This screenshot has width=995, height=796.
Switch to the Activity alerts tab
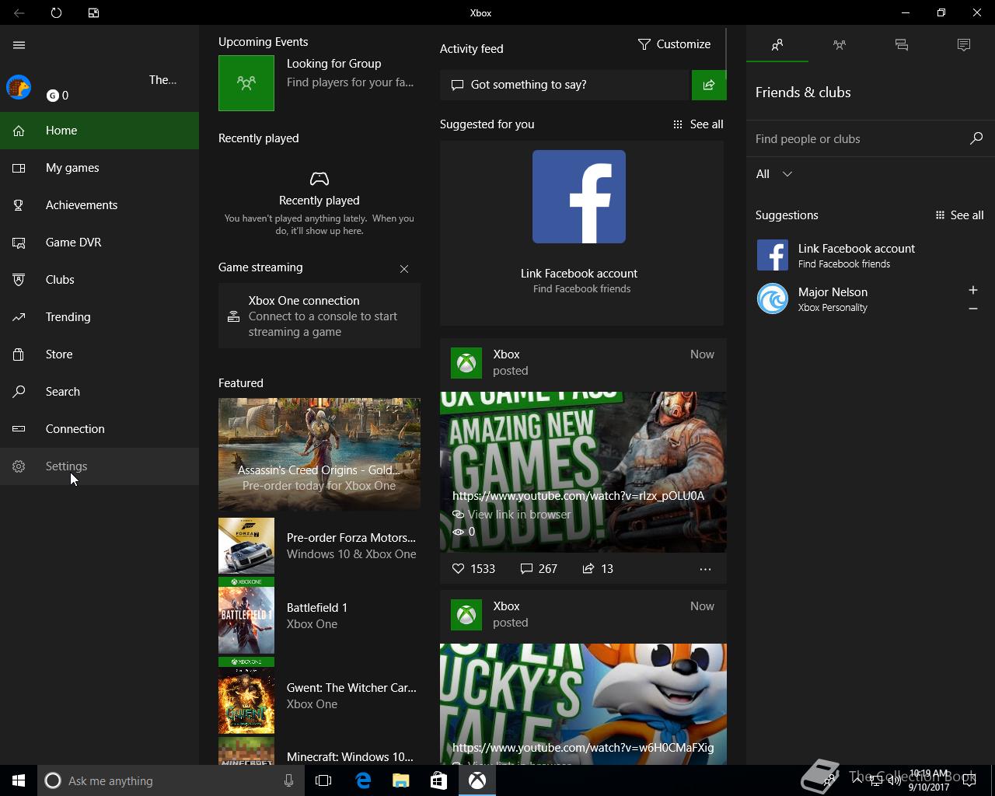[964, 45]
